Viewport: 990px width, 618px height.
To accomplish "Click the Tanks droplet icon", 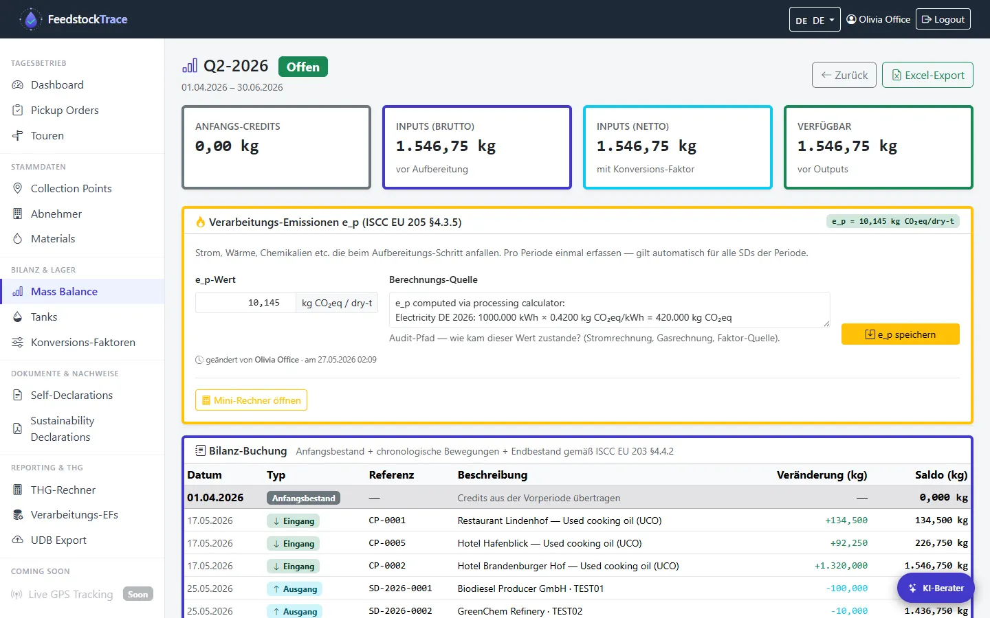I will click(x=18, y=317).
